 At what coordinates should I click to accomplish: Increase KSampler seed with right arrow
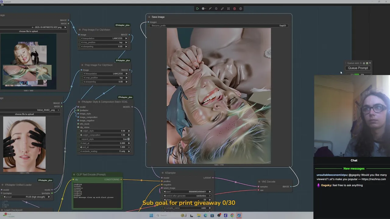pyautogui.click(x=210, y=192)
